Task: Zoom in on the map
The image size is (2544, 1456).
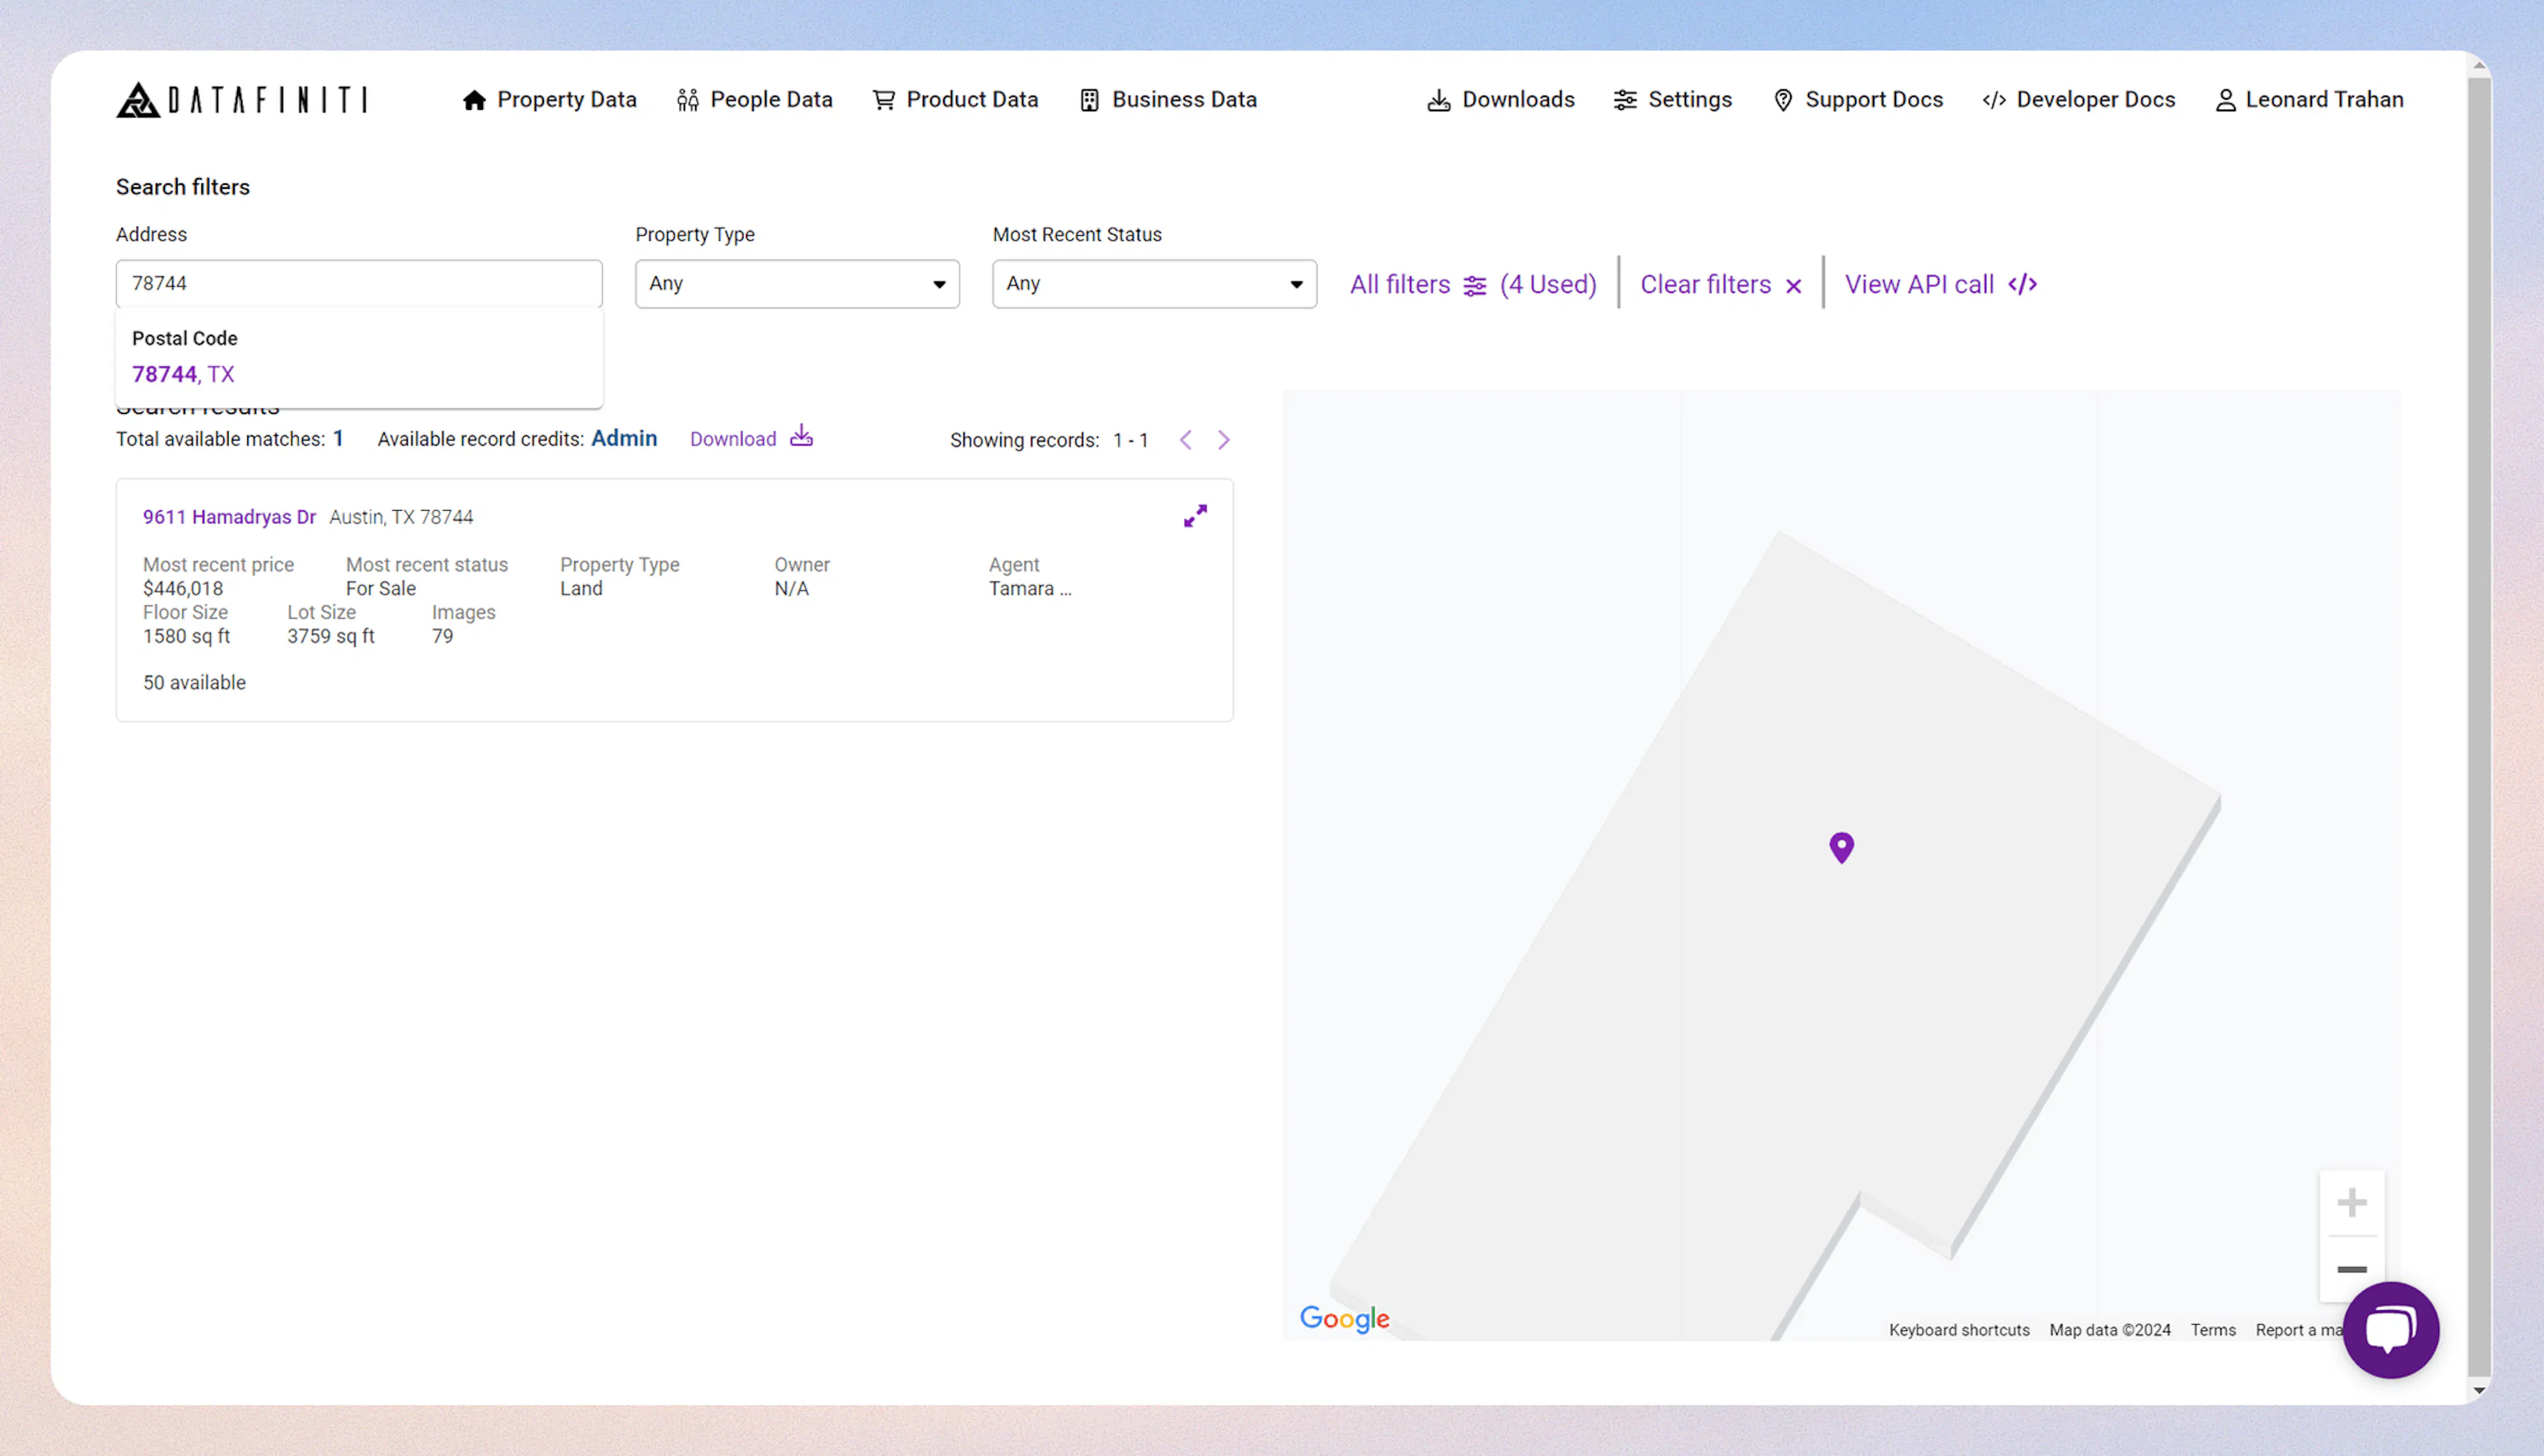Action: point(2352,1203)
